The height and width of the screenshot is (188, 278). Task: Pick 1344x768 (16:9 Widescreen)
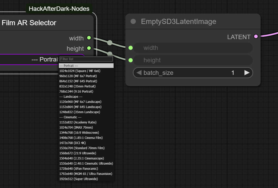pyautogui.click(x=86, y=132)
